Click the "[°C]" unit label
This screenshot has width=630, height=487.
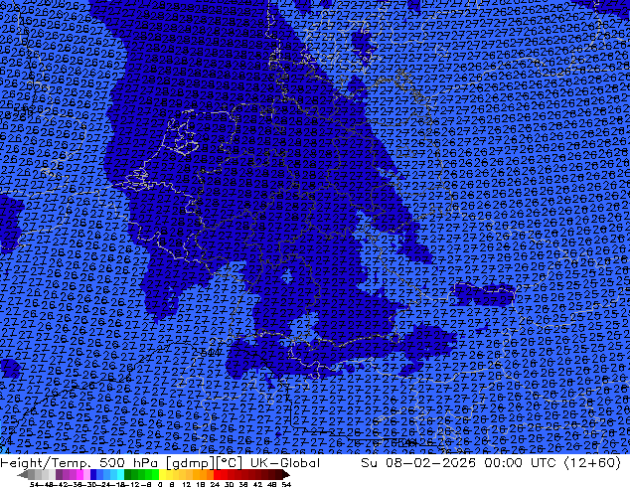229,463
